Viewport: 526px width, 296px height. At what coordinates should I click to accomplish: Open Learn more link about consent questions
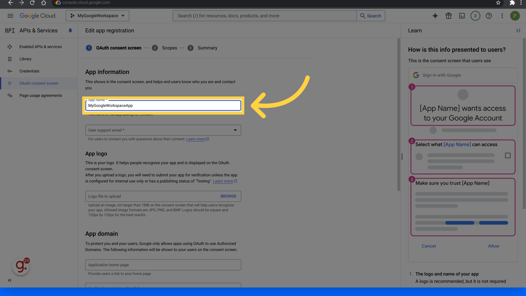198,139
